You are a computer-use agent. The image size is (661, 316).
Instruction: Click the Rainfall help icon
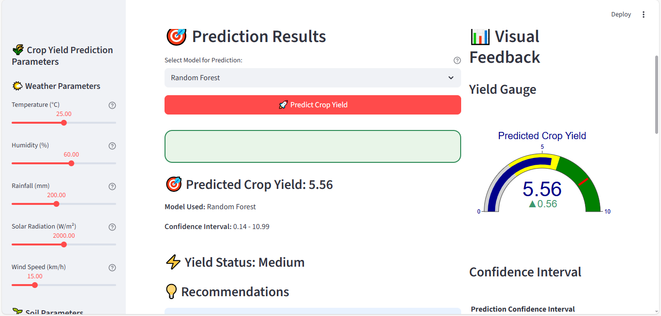pos(112,187)
